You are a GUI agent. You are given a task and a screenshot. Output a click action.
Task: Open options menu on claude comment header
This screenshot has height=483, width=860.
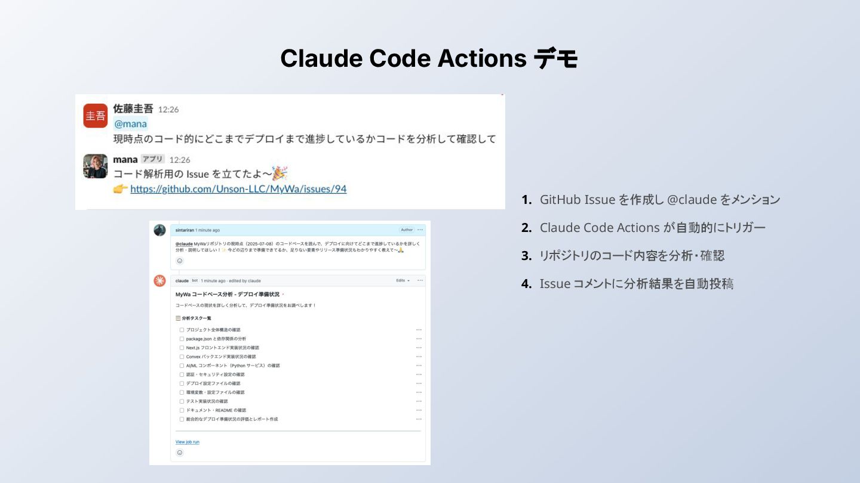tap(420, 280)
